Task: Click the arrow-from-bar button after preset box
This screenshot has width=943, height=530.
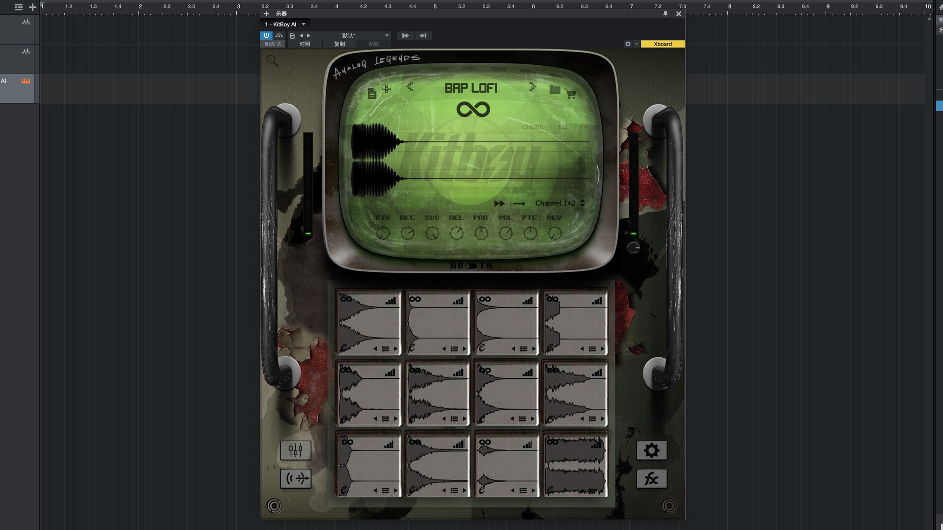Action: click(405, 35)
